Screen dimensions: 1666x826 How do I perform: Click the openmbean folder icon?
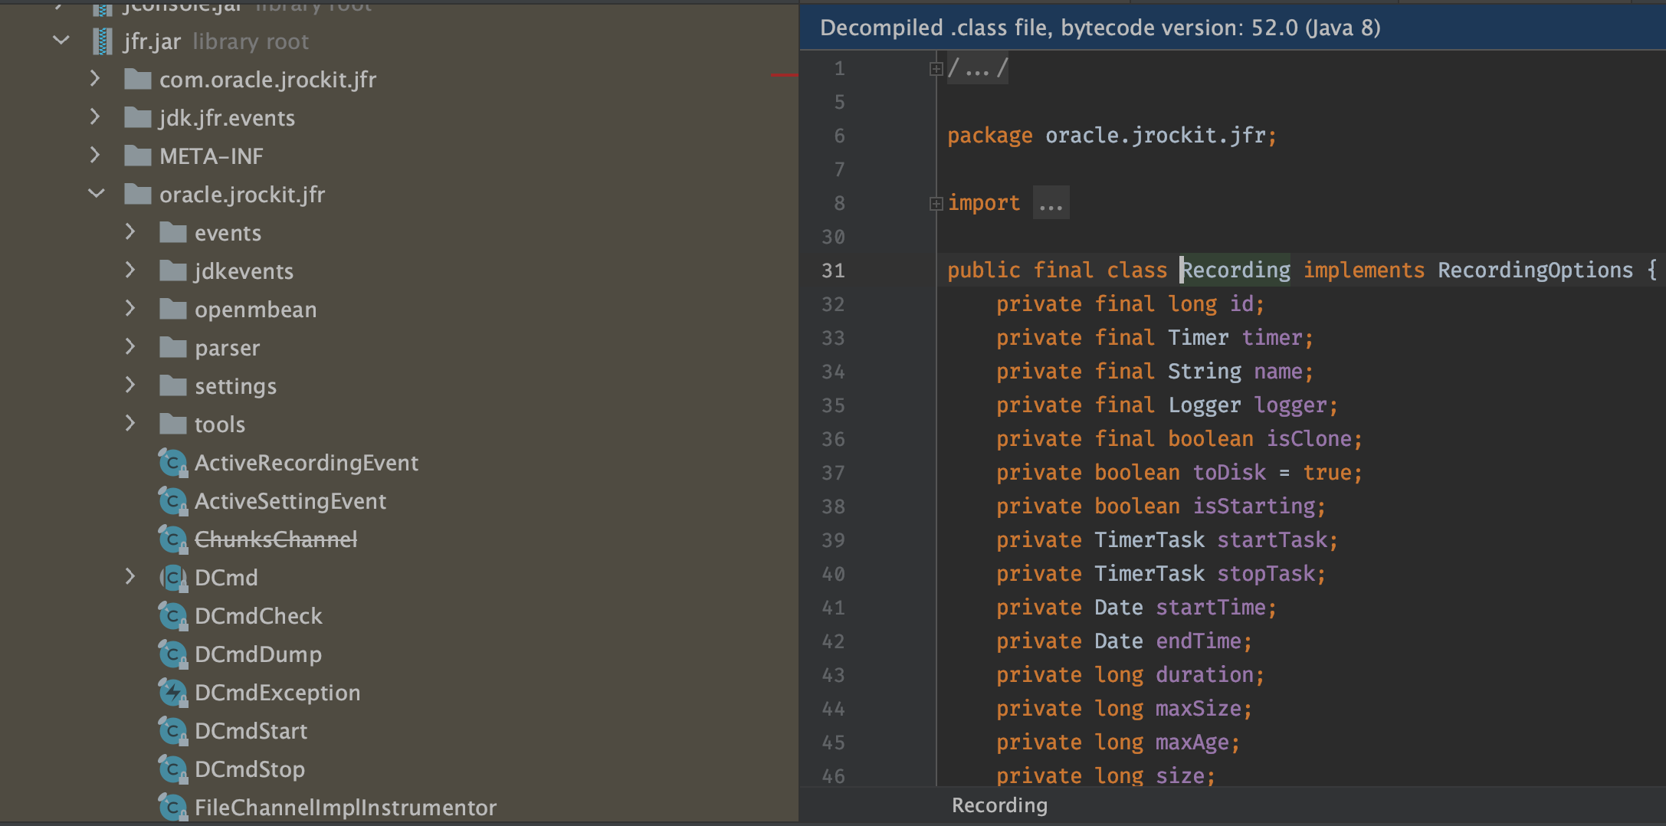[173, 310]
